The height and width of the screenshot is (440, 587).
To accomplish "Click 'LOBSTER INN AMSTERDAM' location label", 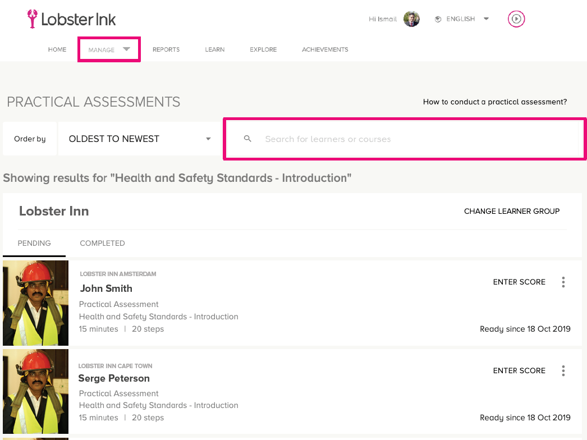I will pyautogui.click(x=118, y=274).
